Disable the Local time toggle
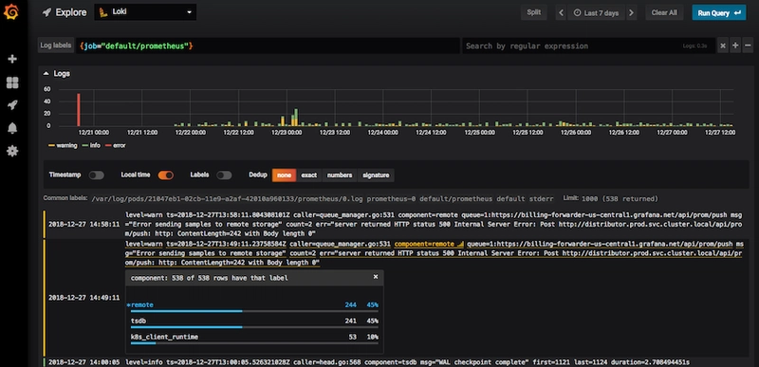 165,175
